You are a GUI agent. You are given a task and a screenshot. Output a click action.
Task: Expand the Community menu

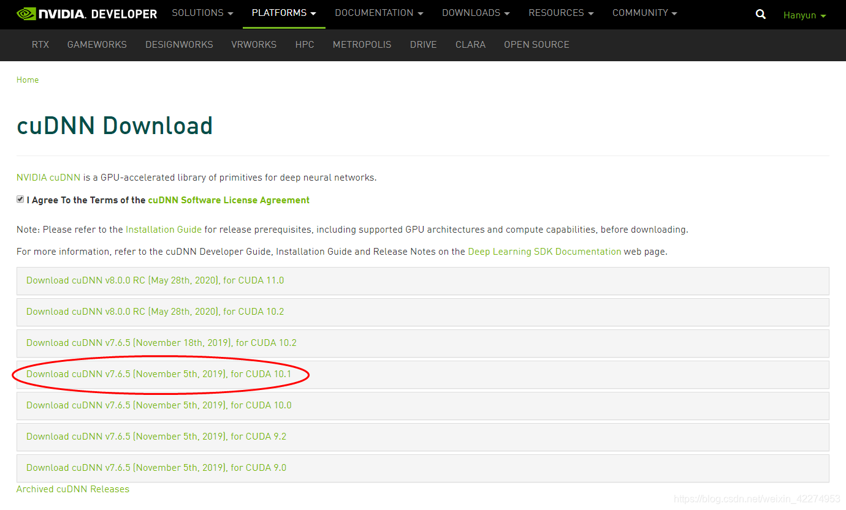pos(645,13)
